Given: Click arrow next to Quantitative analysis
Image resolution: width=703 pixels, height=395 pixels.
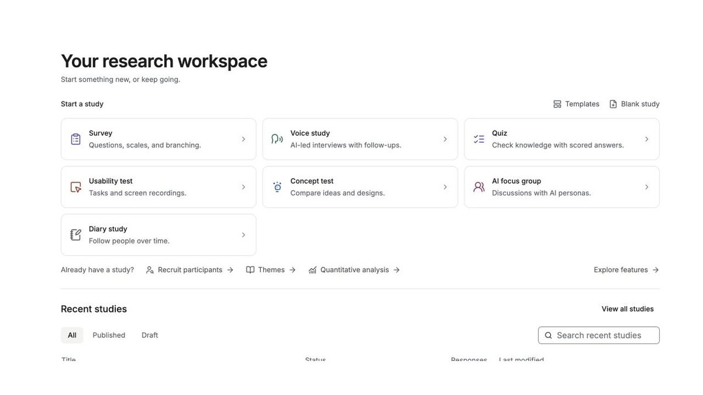Looking at the screenshot, I should pos(397,270).
